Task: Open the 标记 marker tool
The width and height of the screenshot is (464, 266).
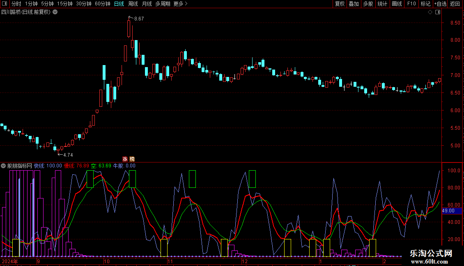Action: (425, 4)
